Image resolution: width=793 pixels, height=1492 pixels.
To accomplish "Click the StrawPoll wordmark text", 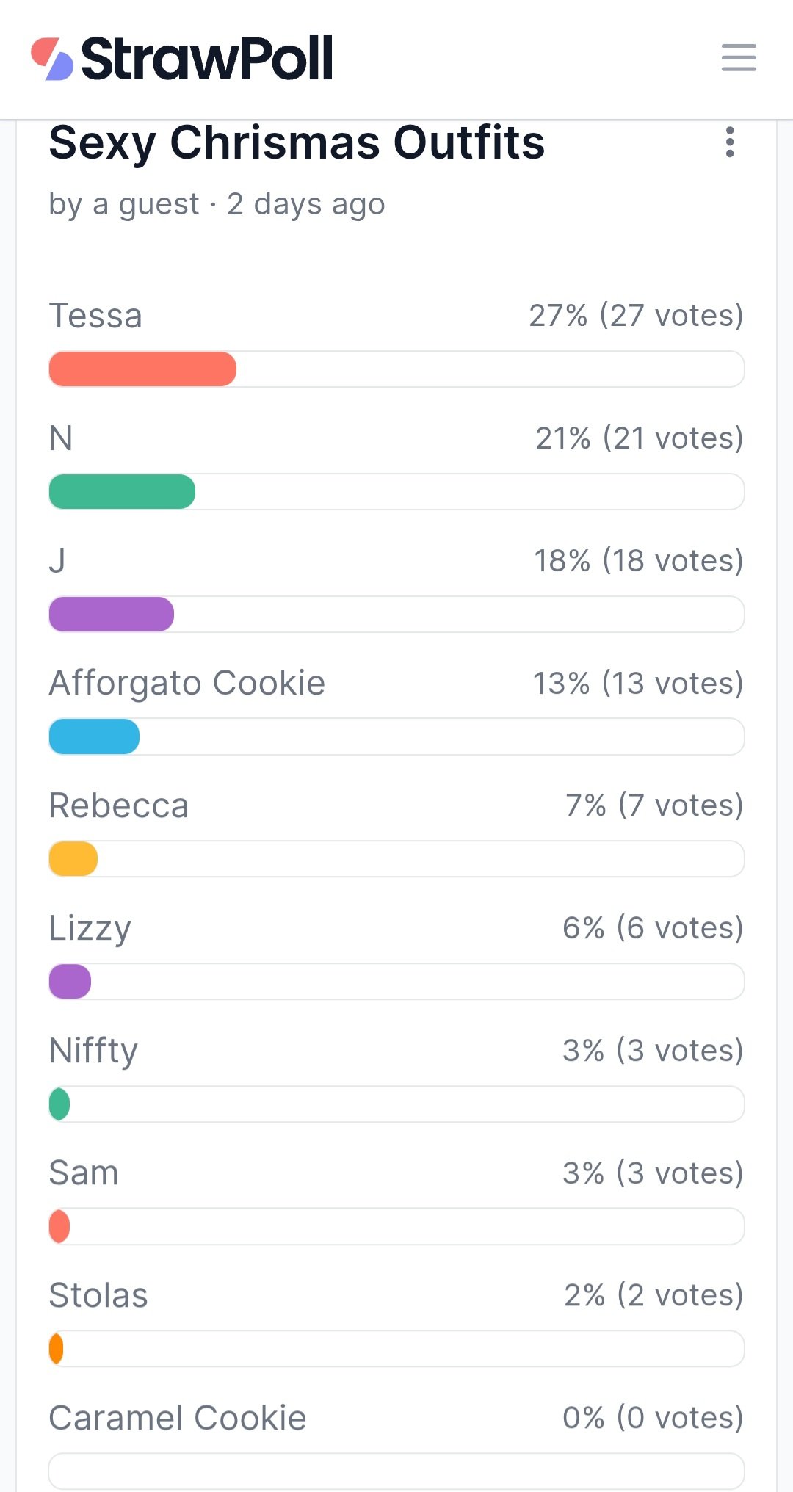I will (207, 58).
